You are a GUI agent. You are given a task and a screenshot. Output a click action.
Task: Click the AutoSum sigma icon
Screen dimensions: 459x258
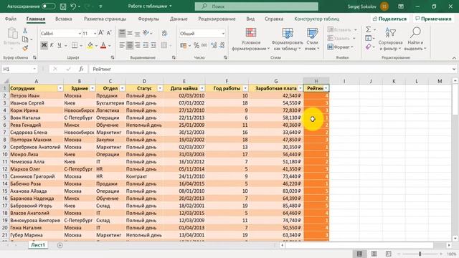coord(368,29)
